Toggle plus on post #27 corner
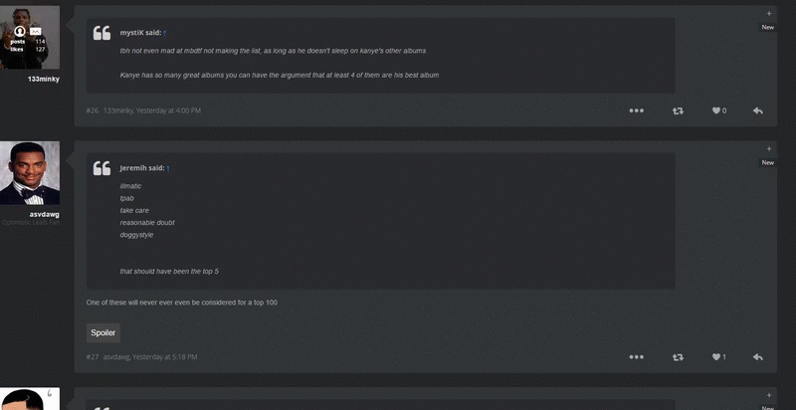 pos(768,148)
